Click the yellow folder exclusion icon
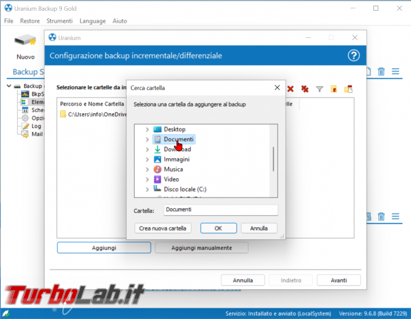The width and height of the screenshot is (411, 319). click(334, 89)
